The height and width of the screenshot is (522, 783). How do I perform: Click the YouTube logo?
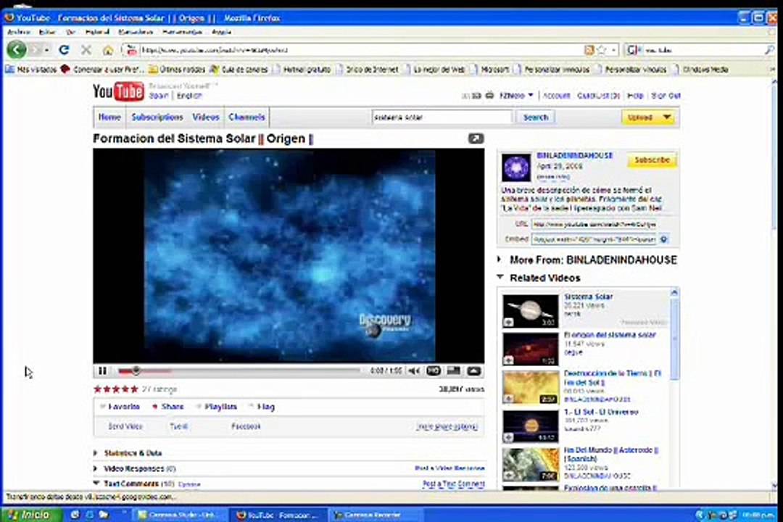pyautogui.click(x=118, y=91)
